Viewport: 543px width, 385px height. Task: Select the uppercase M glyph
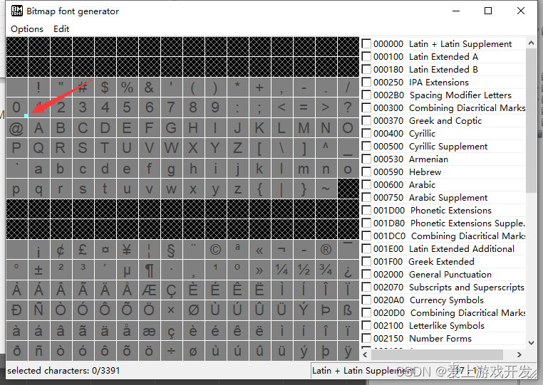click(x=304, y=128)
